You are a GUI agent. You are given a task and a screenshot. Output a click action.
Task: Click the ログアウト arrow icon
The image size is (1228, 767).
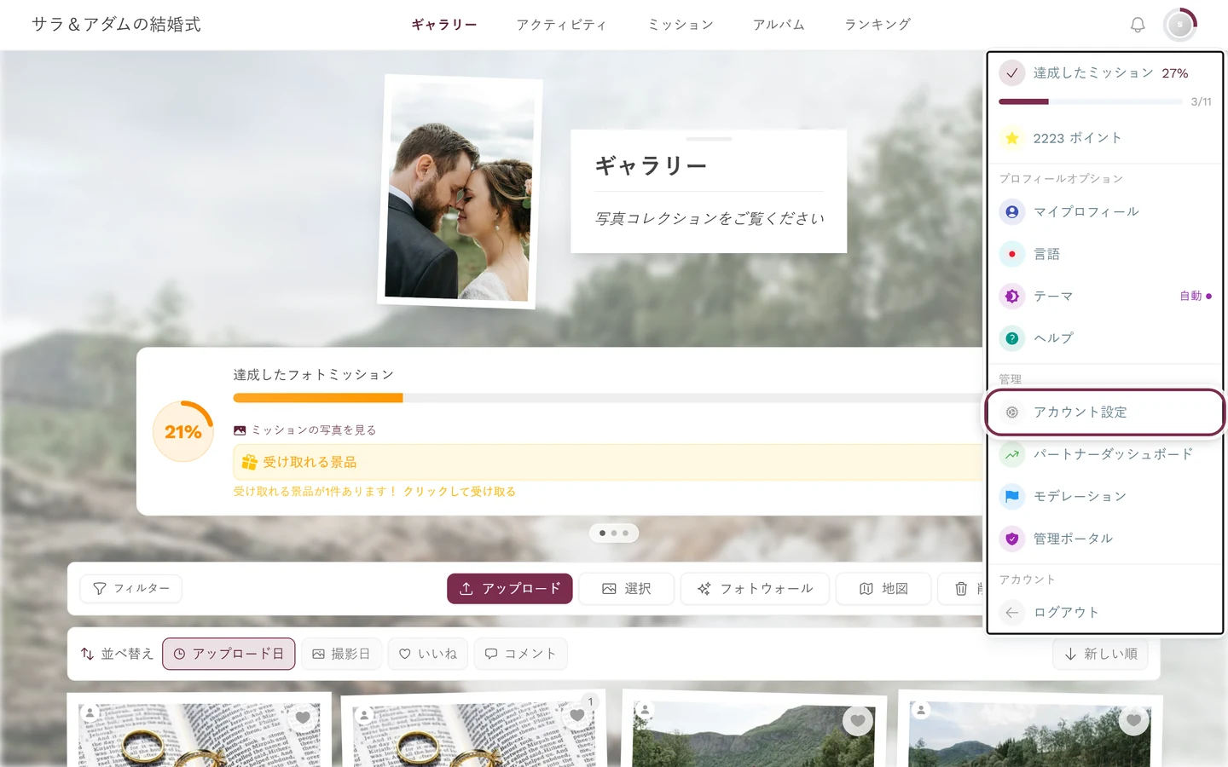click(1012, 612)
